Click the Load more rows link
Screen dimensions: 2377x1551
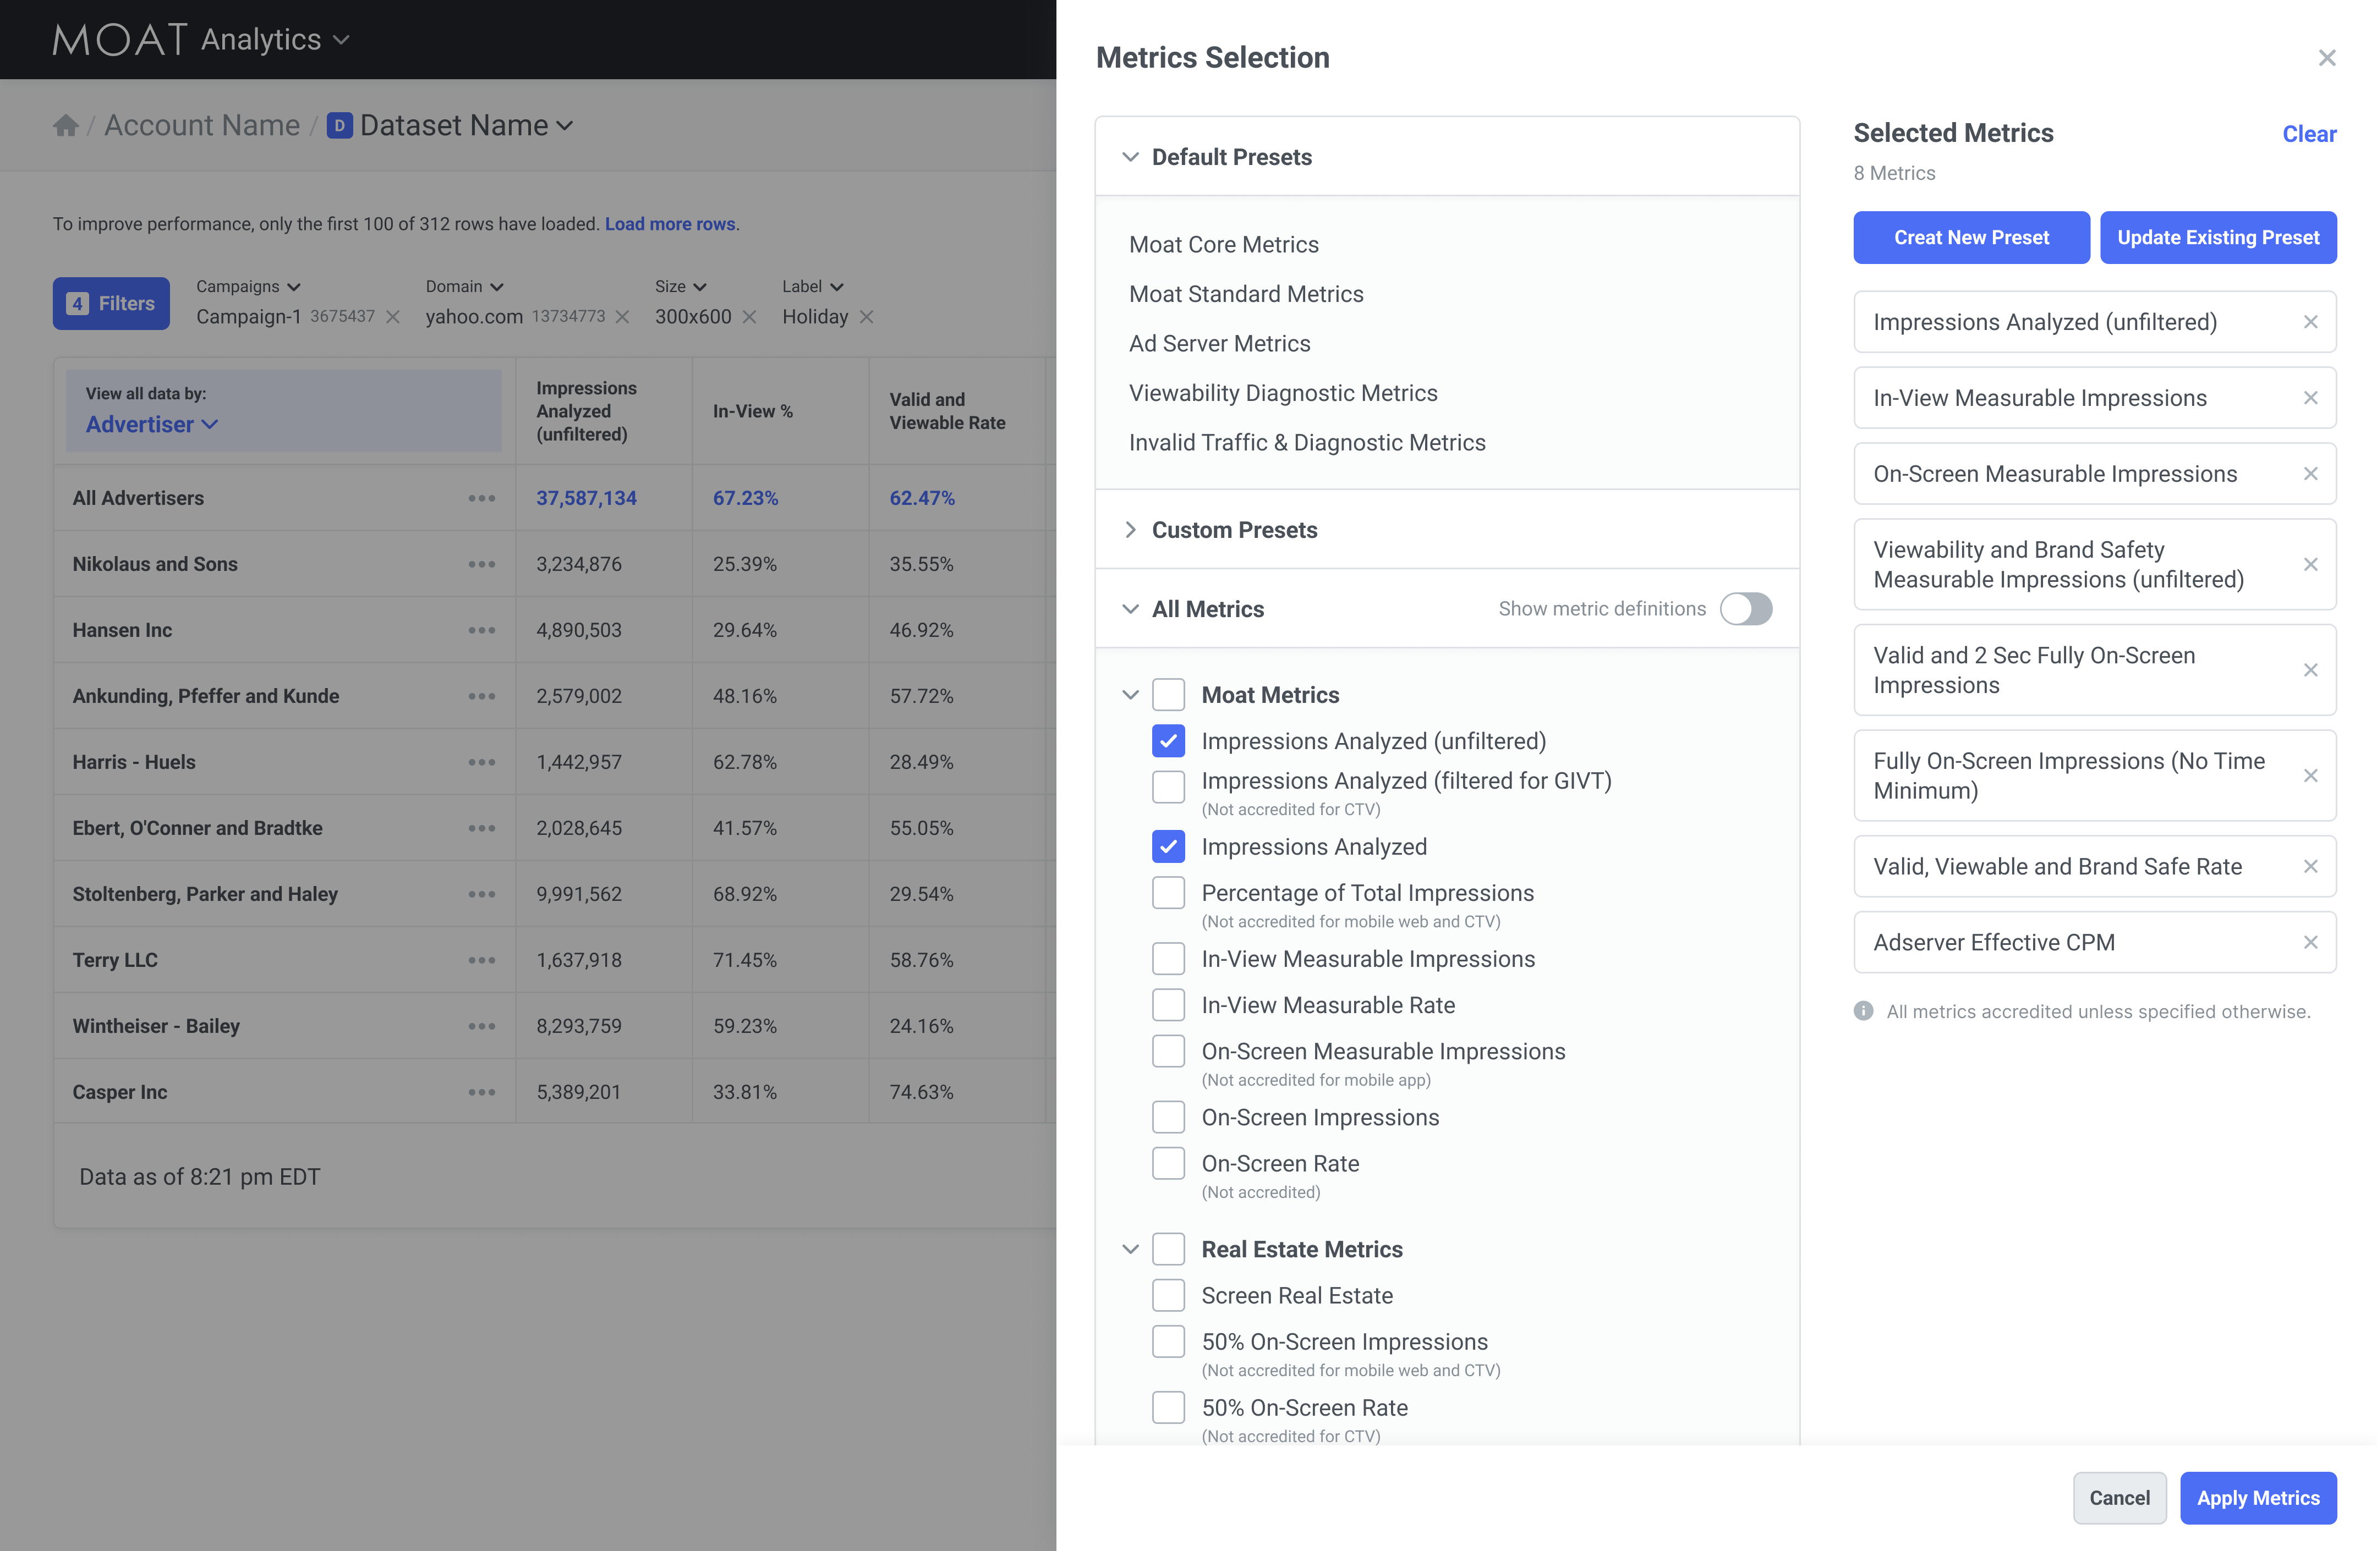coord(669,223)
